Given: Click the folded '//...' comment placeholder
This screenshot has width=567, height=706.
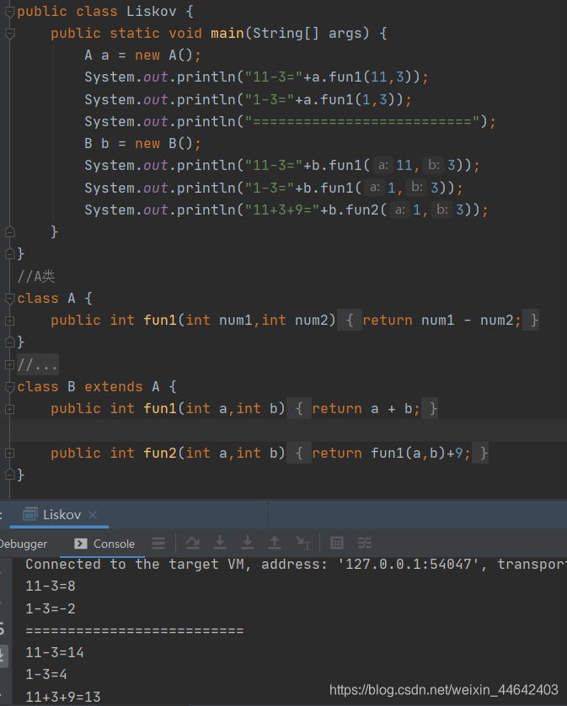Looking at the screenshot, I should coord(38,364).
